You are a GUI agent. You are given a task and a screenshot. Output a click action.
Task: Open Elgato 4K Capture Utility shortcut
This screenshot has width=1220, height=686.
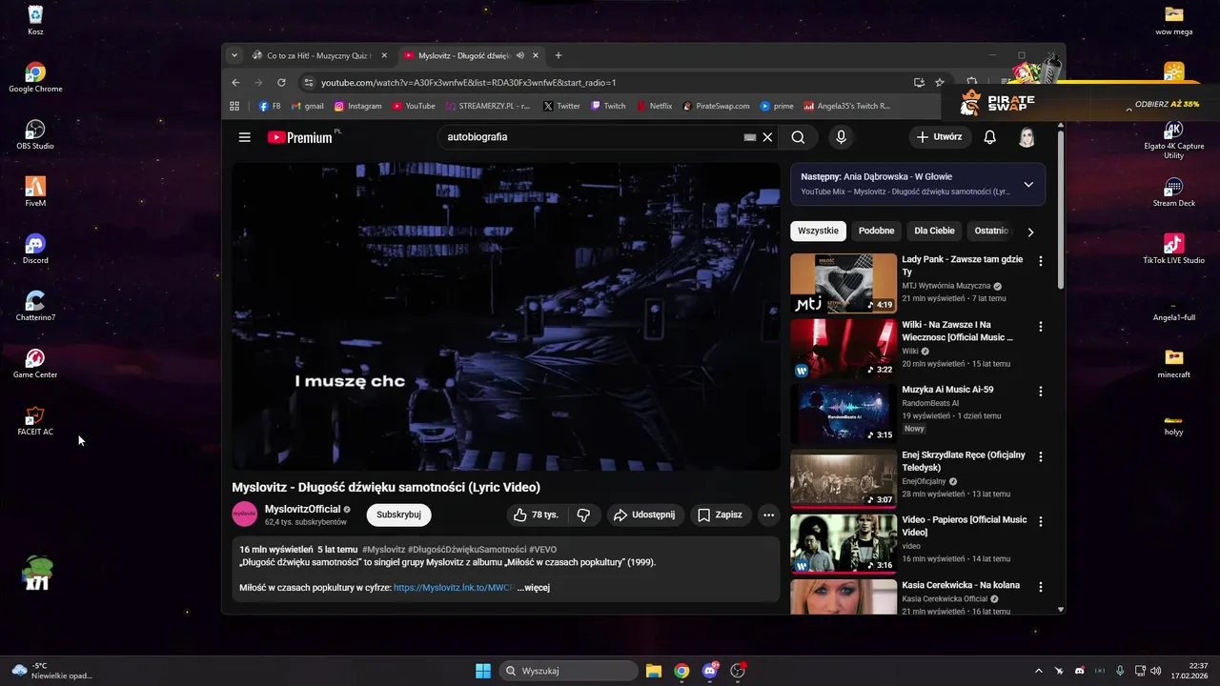1173,139
